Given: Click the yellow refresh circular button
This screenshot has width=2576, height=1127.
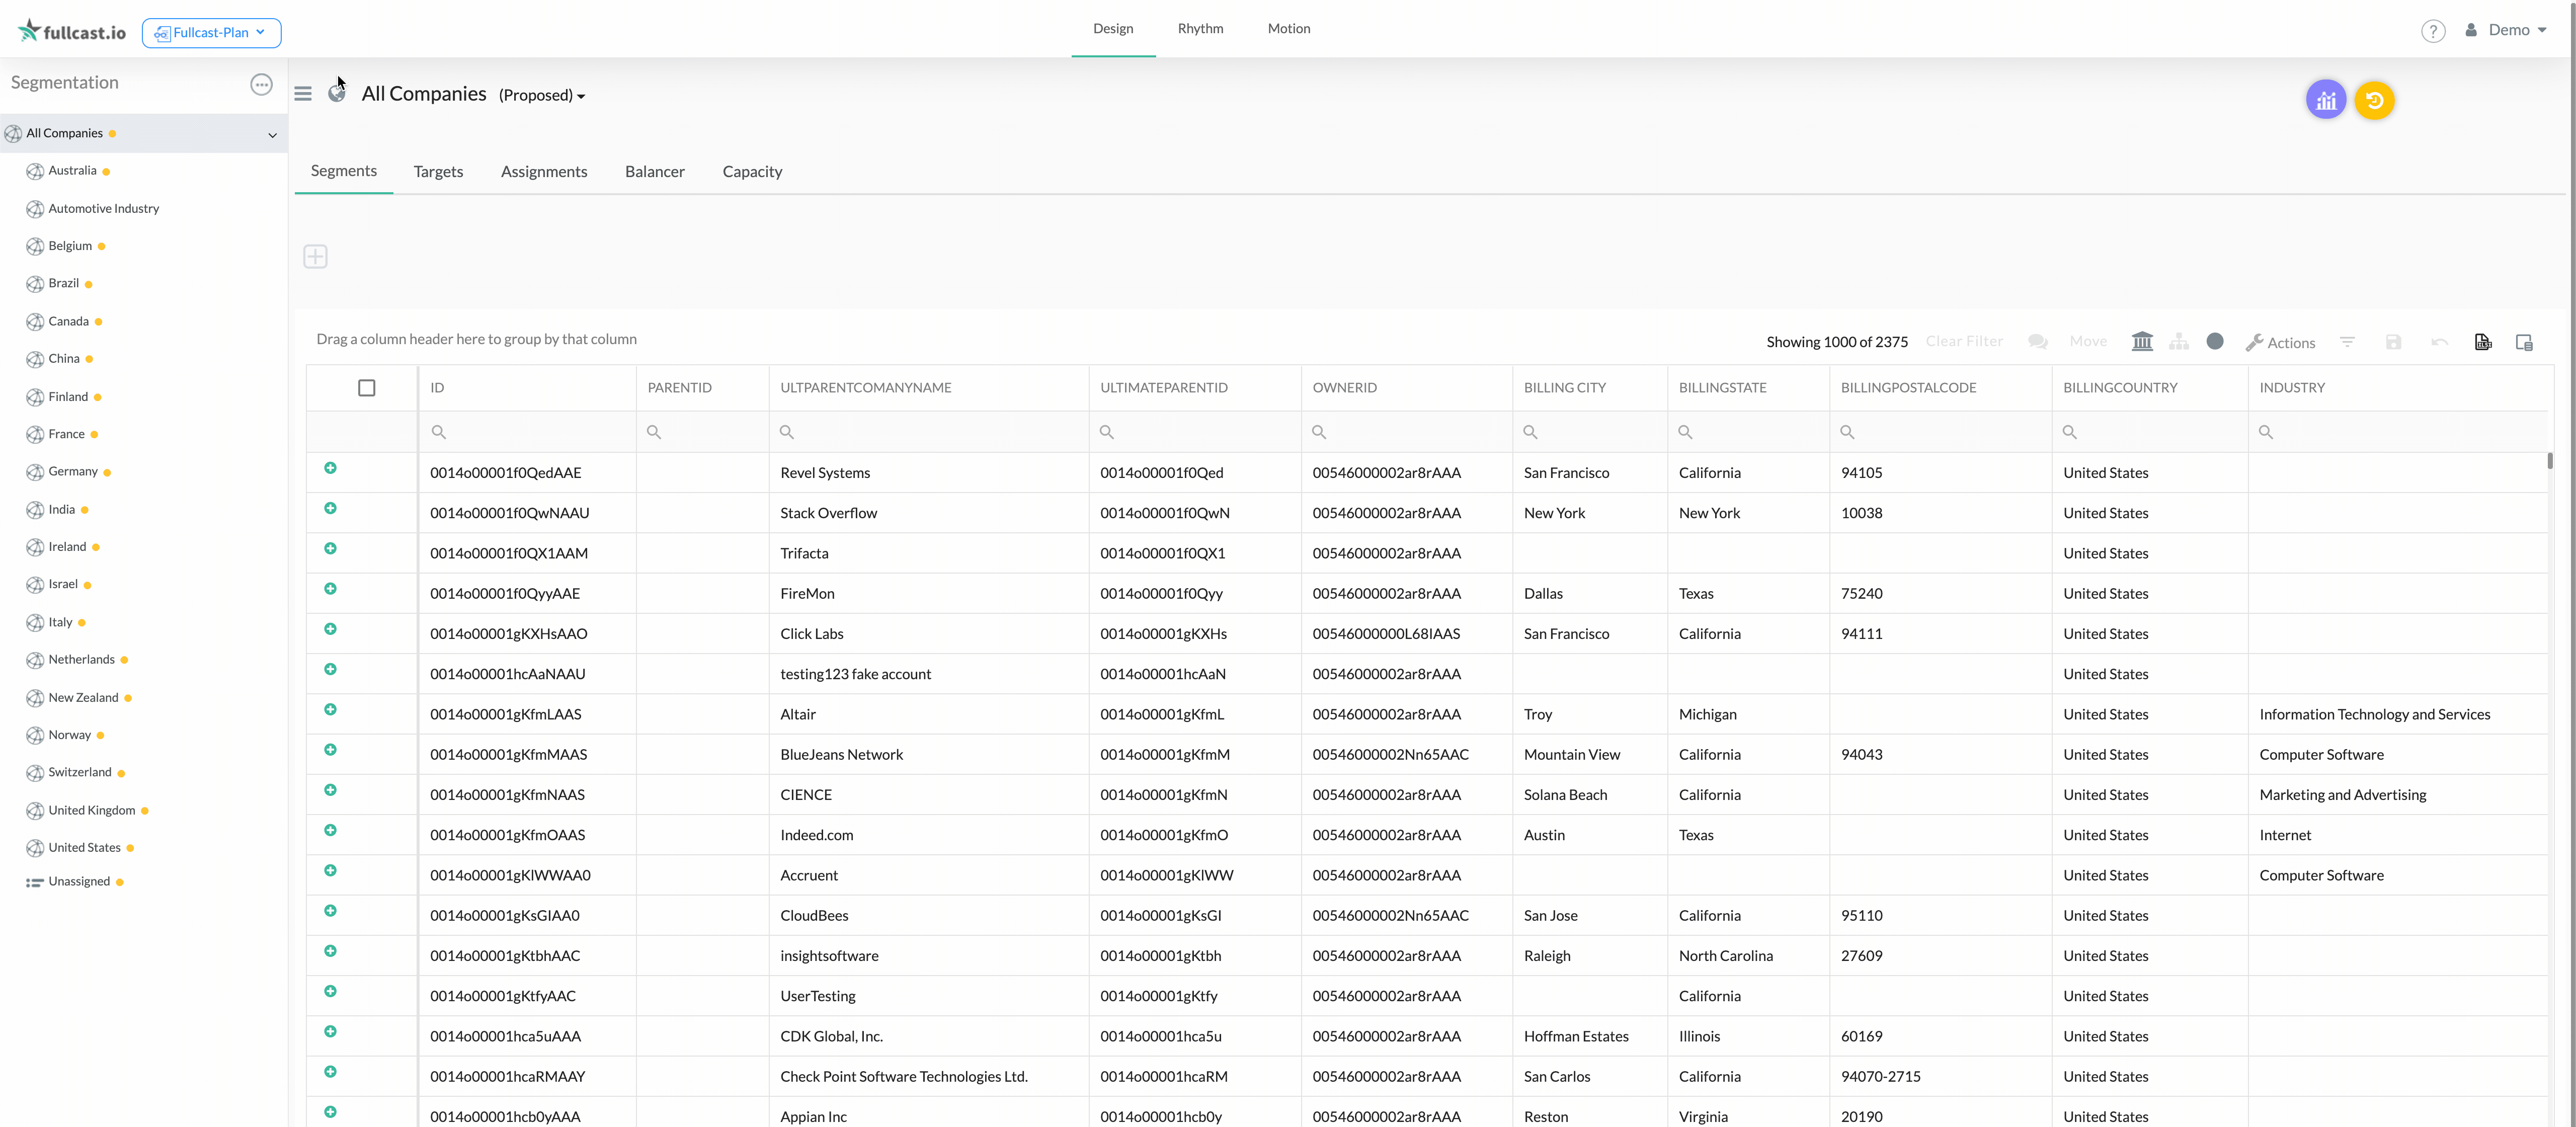Looking at the screenshot, I should click(2374, 100).
